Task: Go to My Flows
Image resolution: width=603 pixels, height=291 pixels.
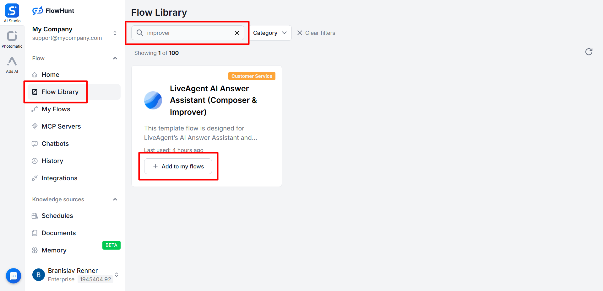Action: click(x=56, y=109)
